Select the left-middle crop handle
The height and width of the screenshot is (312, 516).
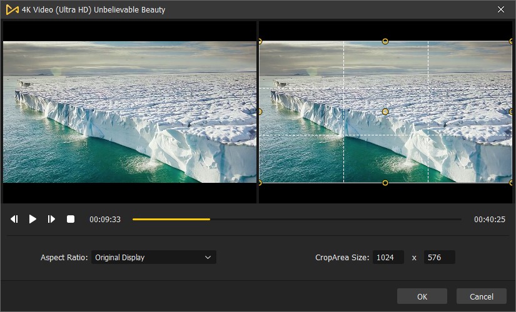pos(260,112)
